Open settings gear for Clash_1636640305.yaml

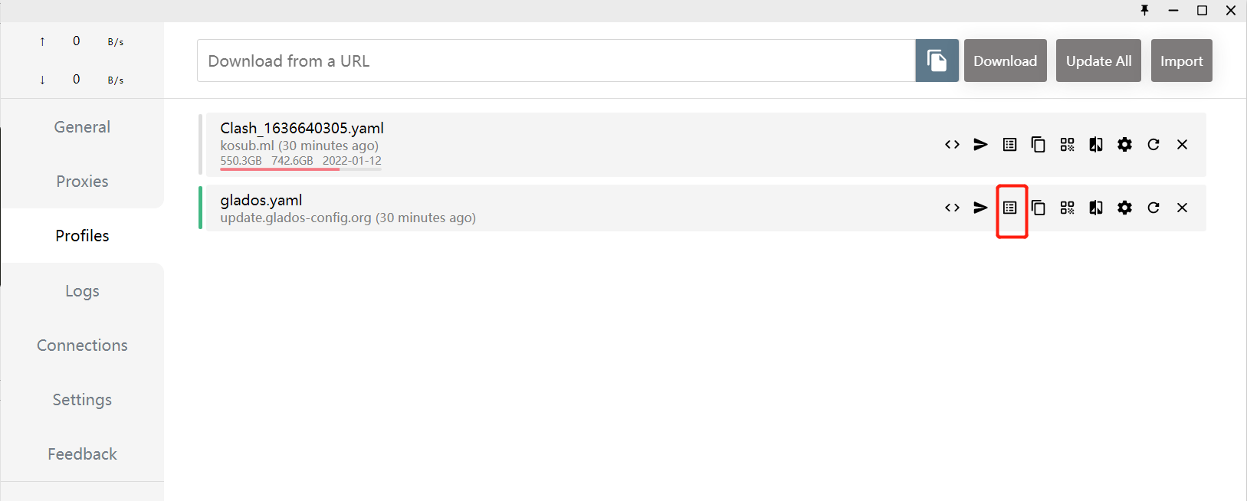coord(1124,145)
